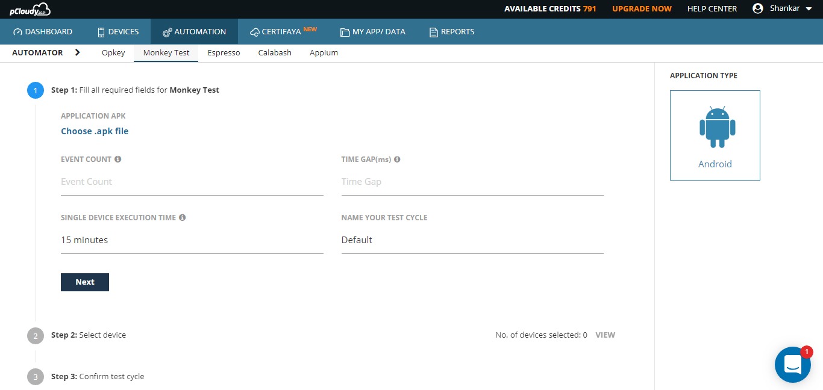Click the Shankar username text
This screenshot has width=823, height=390.
point(785,8)
